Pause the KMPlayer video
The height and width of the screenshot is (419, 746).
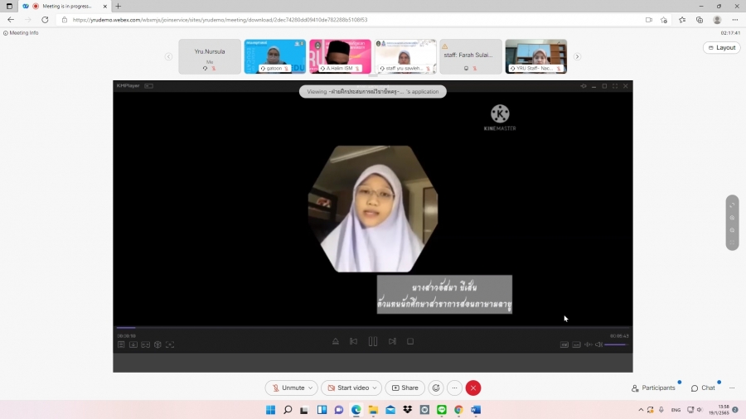(x=372, y=341)
